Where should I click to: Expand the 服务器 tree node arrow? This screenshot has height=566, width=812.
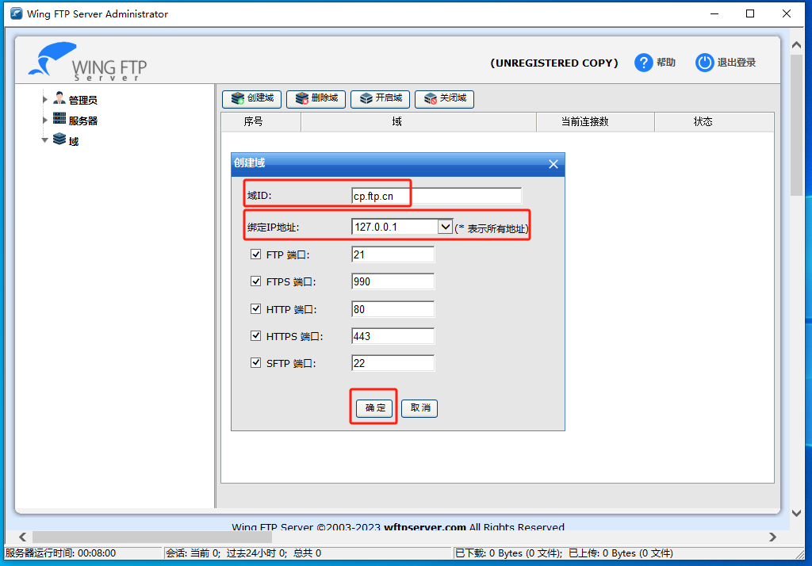45,120
